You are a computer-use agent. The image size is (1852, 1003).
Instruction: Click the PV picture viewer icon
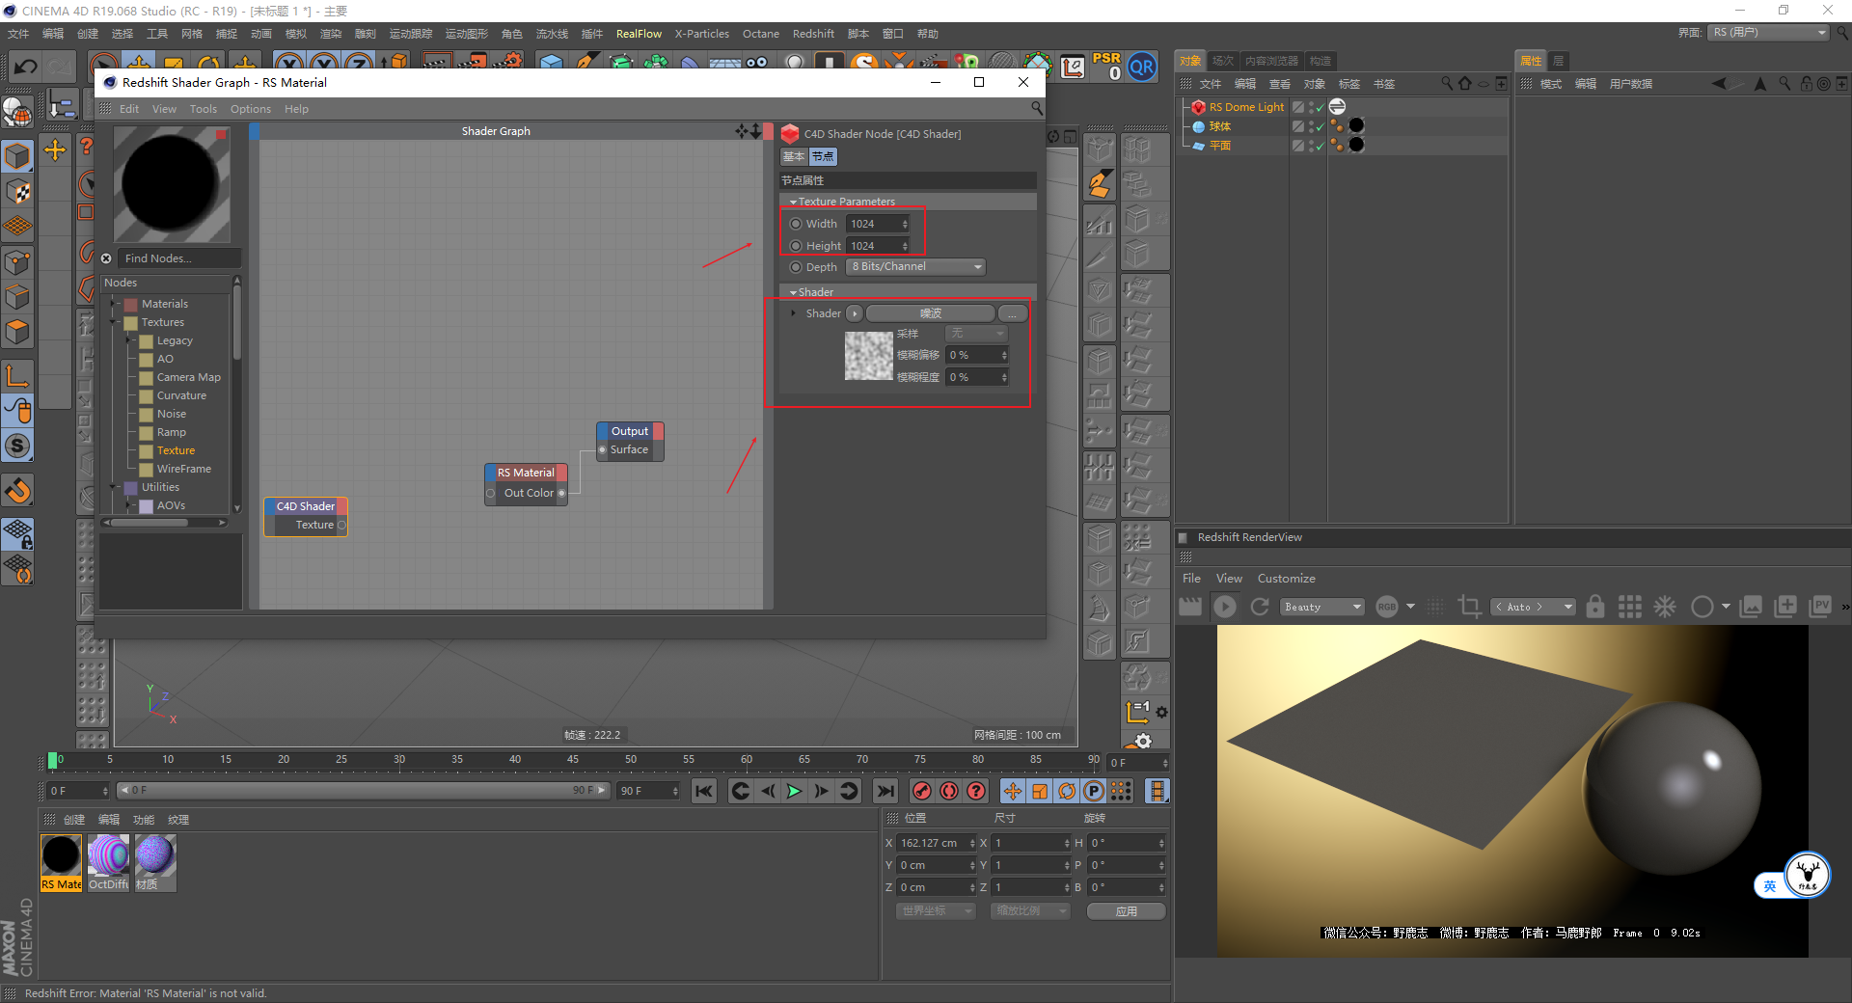coord(1820,606)
